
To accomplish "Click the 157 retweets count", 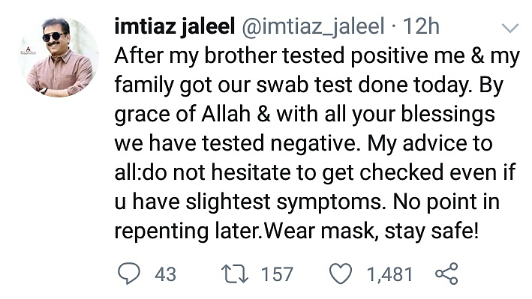I will point(277,274).
